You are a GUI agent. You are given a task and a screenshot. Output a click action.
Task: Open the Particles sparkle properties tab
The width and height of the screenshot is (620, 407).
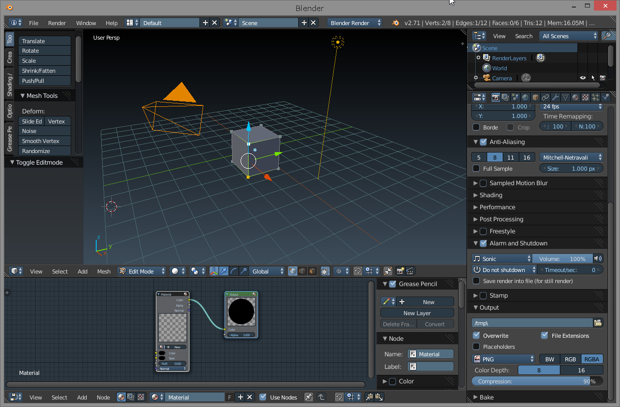595,97
